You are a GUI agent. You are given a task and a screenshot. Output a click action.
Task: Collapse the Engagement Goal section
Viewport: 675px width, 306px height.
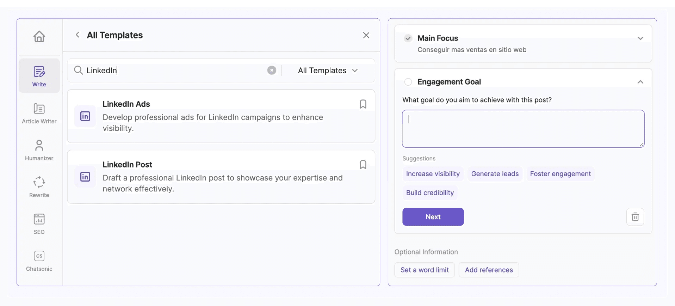640,82
